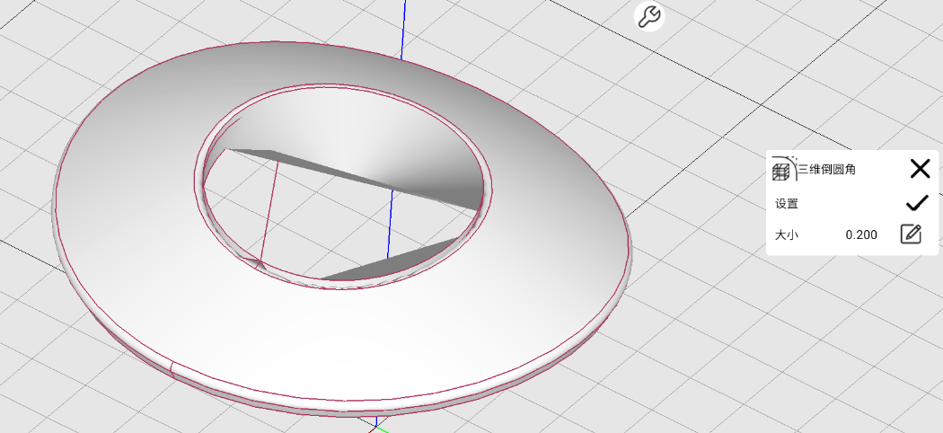Click the 3D fillet cube icon
943x433 pixels.
[x=783, y=168]
